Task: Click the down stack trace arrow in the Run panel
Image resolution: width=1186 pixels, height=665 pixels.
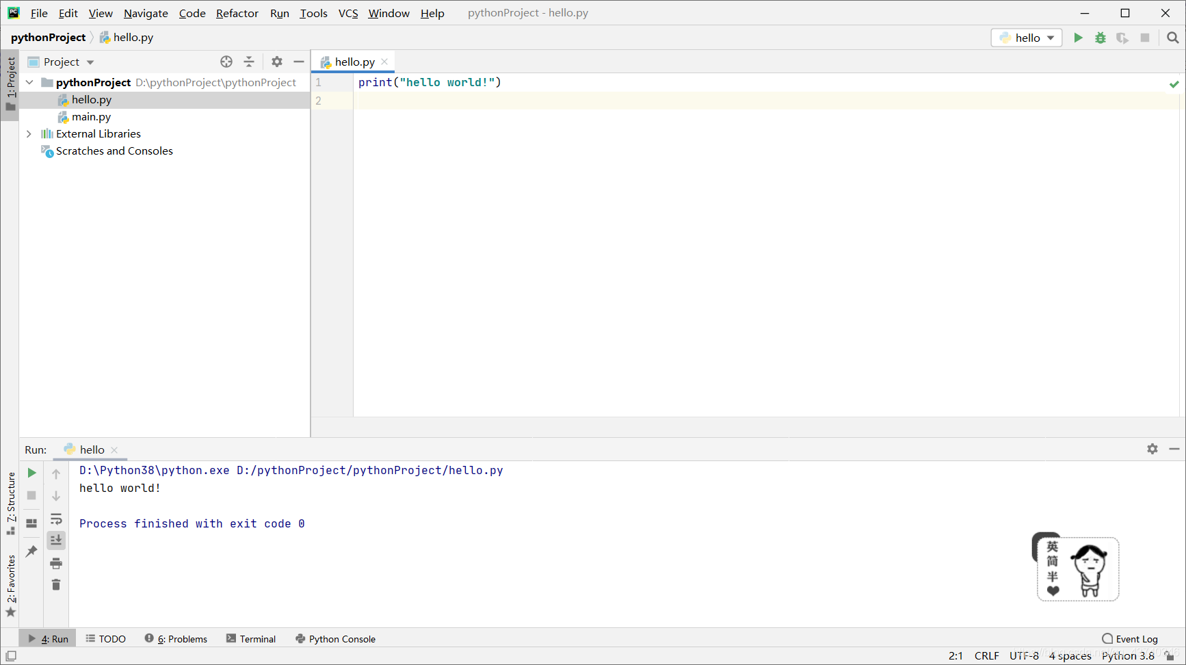Action: tap(56, 496)
